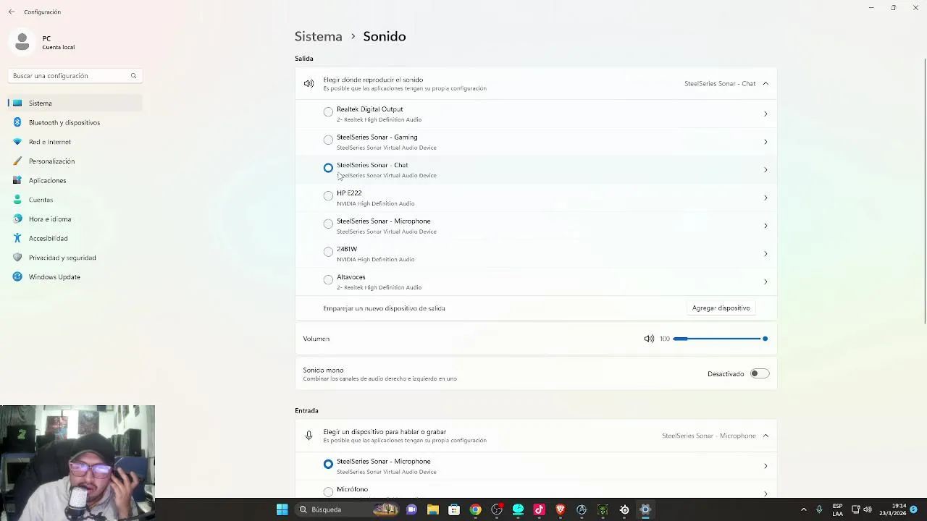Screen dimensions: 927x521
Task: Click inside Buscar una configuración field
Action: point(74,75)
